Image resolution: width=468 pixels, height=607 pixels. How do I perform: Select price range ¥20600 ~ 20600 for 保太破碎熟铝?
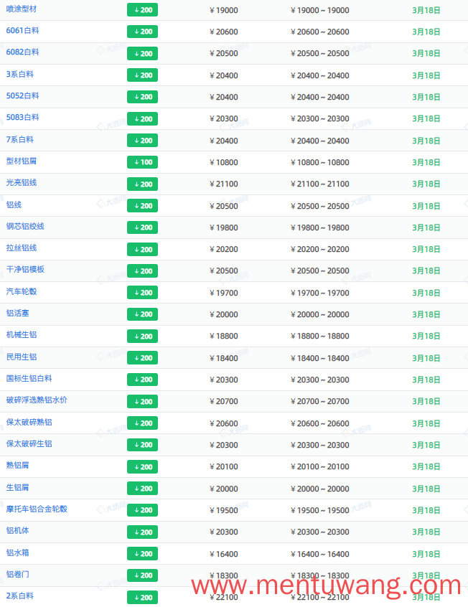point(320,424)
